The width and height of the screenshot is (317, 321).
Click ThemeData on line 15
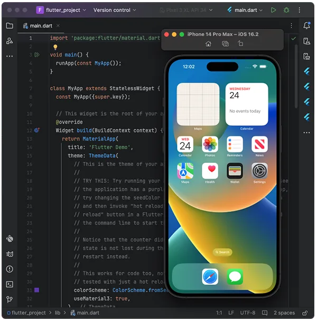[102, 155]
